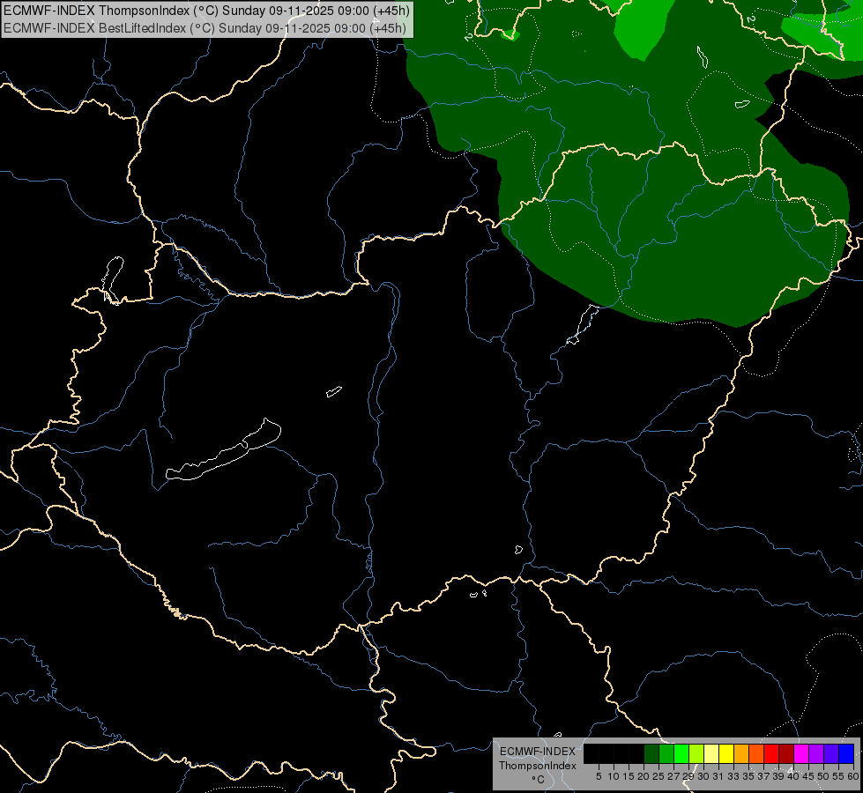The height and width of the screenshot is (793, 863).
Task: Pick the bright green 27–29 legend swatch
Action: (681, 753)
